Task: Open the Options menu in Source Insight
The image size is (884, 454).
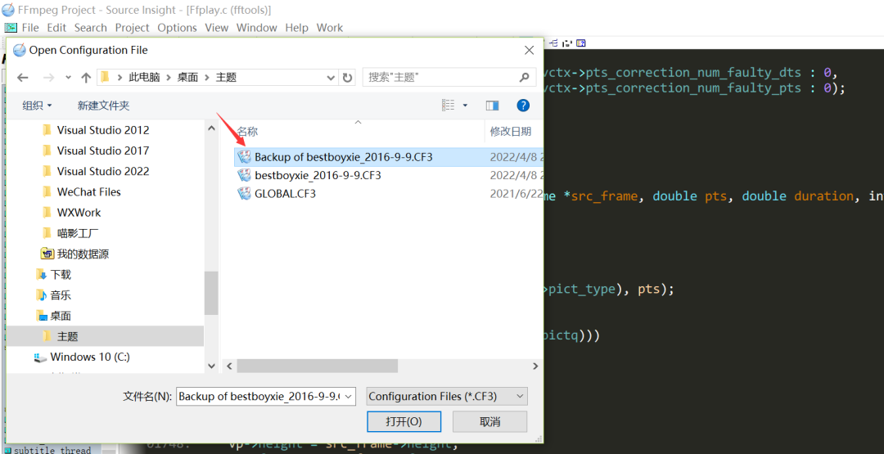Action: 177,28
